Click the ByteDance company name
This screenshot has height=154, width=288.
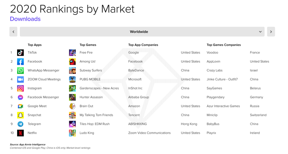136,71
